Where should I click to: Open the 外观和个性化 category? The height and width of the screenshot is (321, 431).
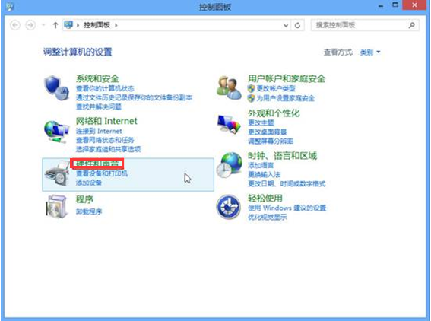274,113
